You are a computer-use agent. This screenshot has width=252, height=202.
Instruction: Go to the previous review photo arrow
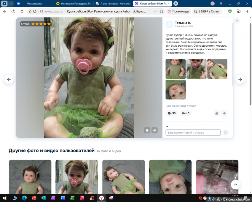(9, 79)
